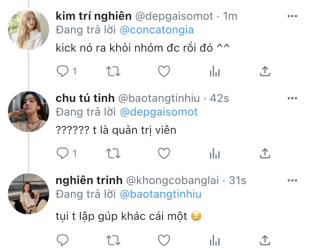
Task: Open the @baotangtinhiu mention in reply line
Action: pyautogui.click(x=161, y=194)
